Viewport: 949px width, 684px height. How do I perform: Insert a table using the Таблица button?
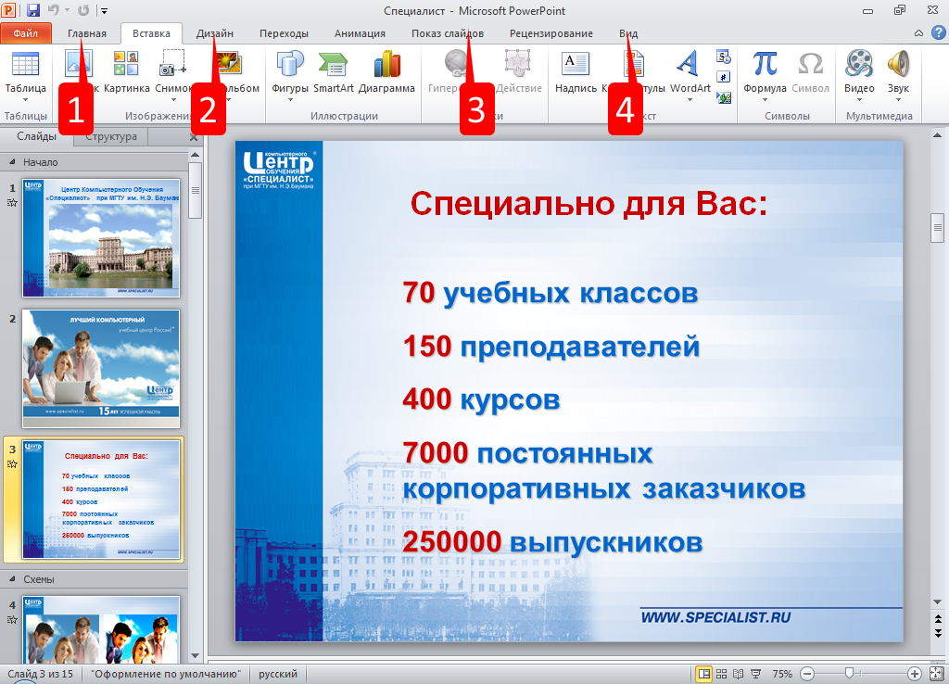25,72
